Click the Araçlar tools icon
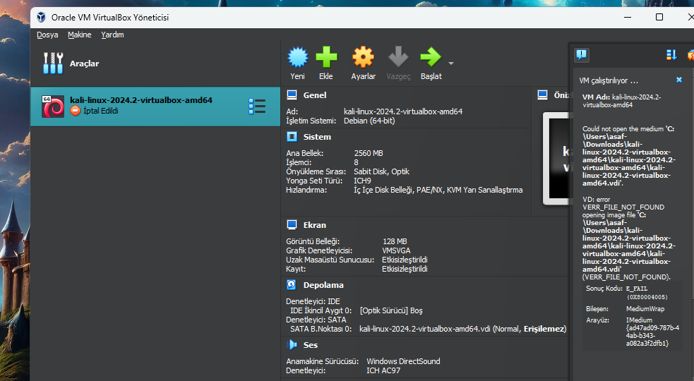 (53, 63)
